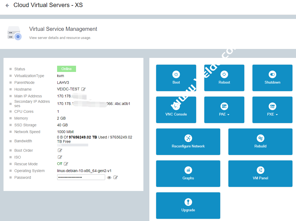296x221 pixels.
Task: Show password with the eye icon
Action: (109, 177)
